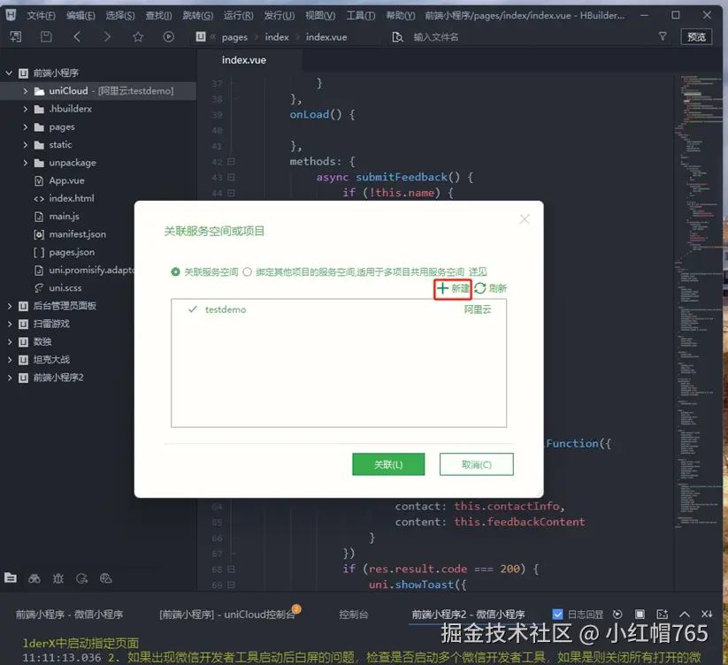Click the filter funnel icon
728x665 pixels.
pyautogui.click(x=663, y=36)
